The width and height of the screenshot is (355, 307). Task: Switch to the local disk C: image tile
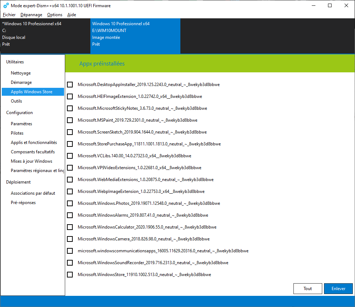point(45,36)
